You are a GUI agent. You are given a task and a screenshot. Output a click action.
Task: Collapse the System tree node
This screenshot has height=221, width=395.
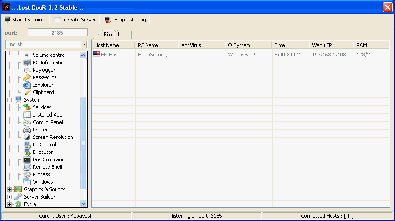coord(9,100)
